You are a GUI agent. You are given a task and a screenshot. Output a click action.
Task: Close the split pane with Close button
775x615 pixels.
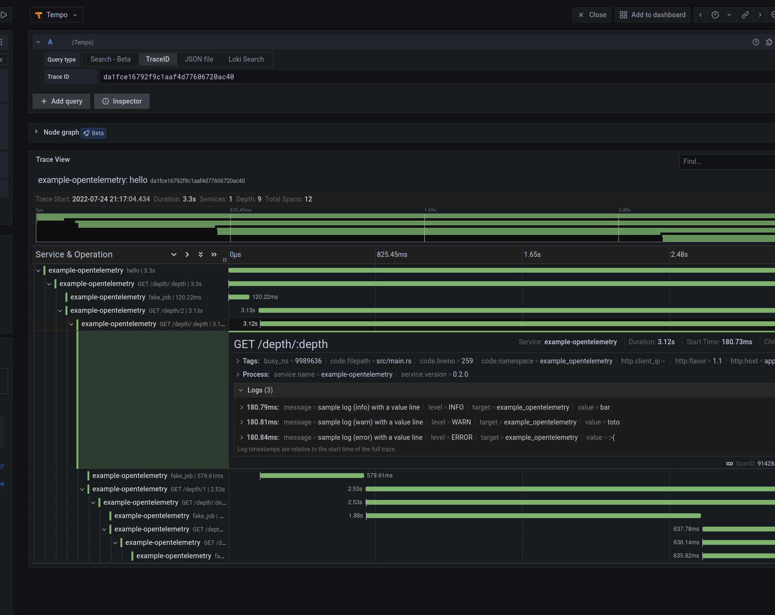click(x=592, y=15)
